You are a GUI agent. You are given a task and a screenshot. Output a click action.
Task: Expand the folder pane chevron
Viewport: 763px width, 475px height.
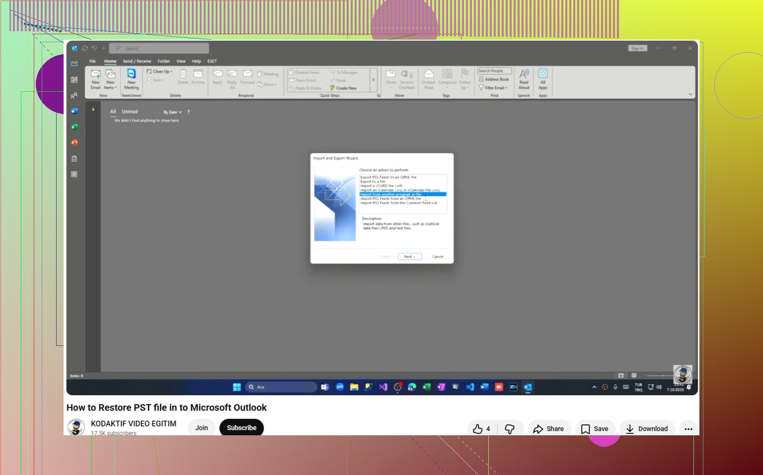(x=93, y=109)
